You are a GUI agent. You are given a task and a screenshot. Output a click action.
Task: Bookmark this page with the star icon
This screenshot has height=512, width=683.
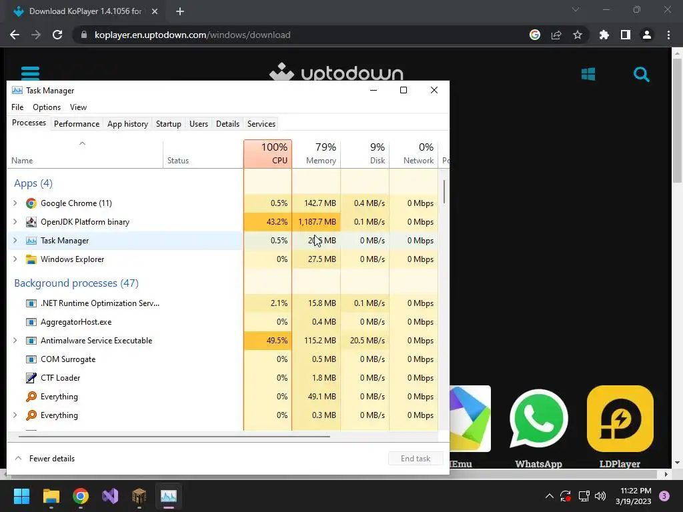click(578, 35)
